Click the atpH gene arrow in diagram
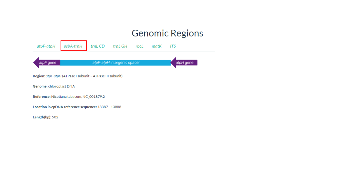 click(x=184, y=62)
